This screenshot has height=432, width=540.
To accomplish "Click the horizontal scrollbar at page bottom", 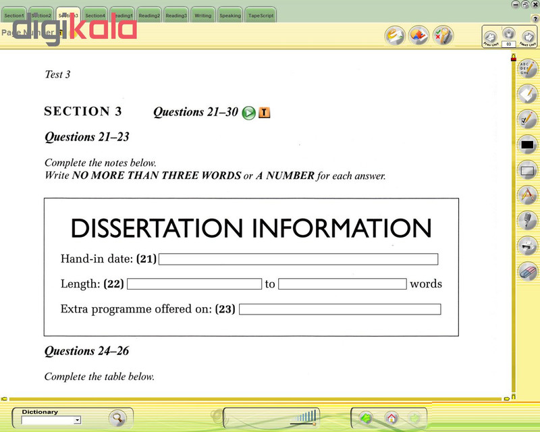I will [x=255, y=399].
